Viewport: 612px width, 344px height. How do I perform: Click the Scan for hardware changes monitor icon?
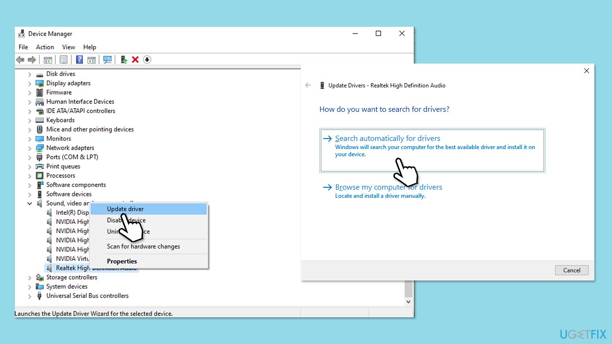[108, 60]
